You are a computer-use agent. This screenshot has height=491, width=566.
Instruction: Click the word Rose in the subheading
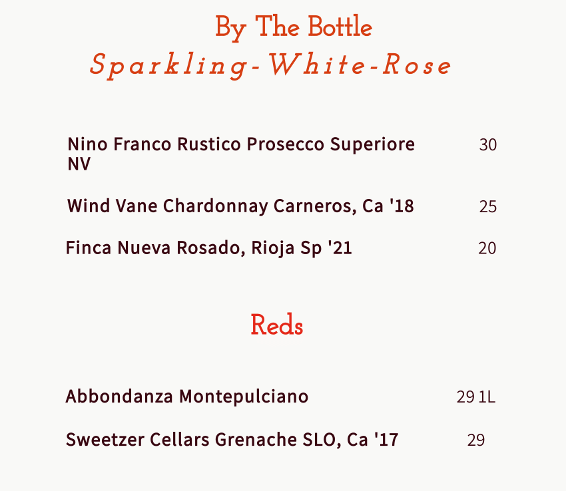coord(417,65)
